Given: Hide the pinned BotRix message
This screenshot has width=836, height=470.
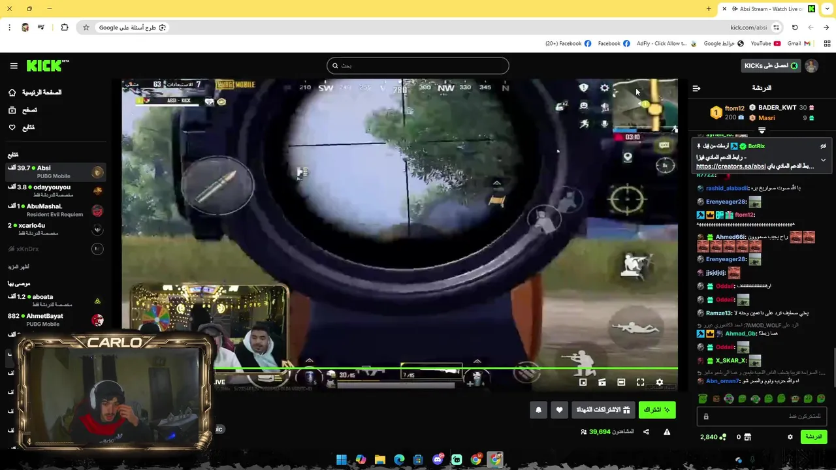Looking at the screenshot, I should [823, 146].
